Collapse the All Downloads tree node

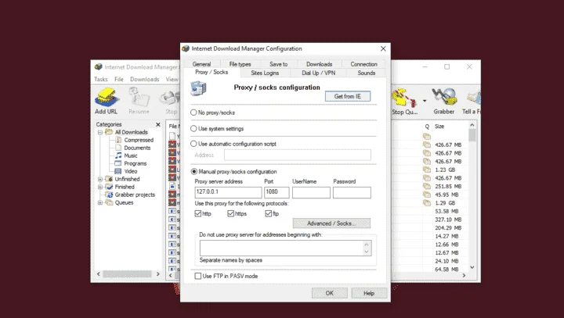100,132
